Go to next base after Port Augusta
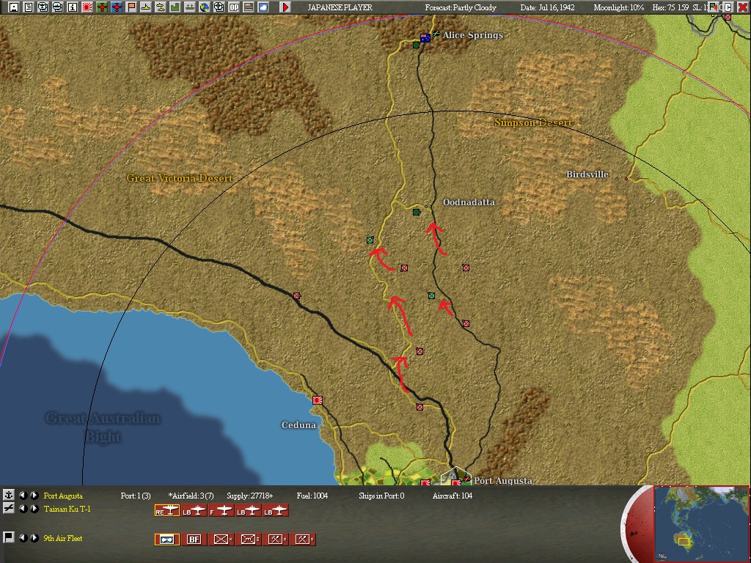 coord(34,495)
